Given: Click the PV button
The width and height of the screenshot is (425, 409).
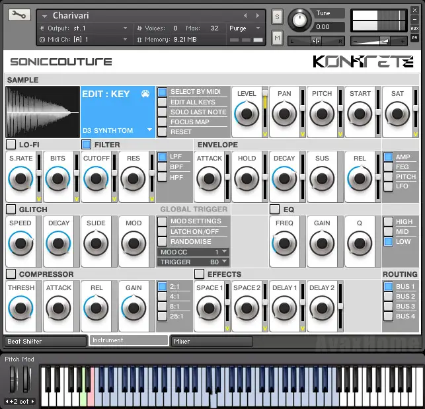Looking at the screenshot, I should click(x=414, y=38).
